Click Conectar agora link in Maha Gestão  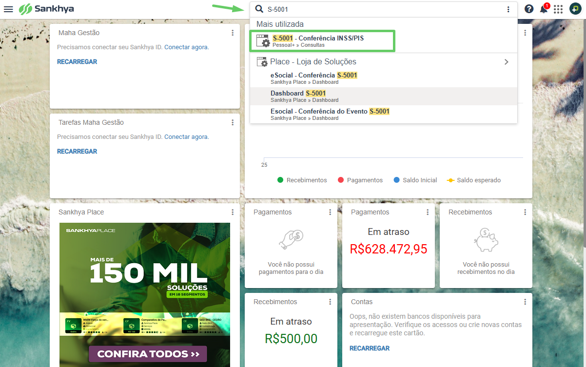186,47
